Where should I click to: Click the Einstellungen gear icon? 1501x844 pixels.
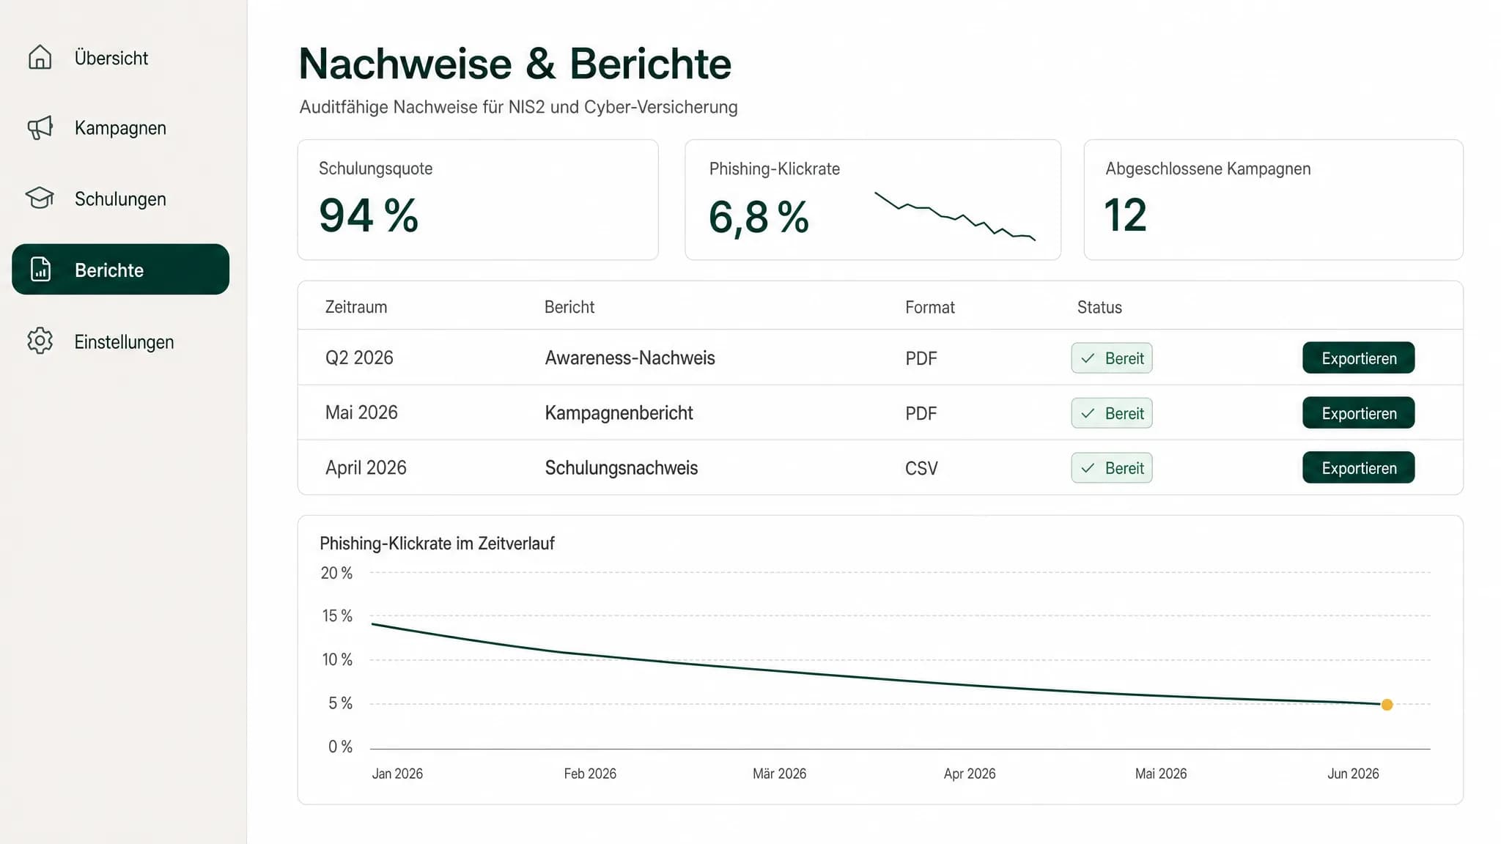point(40,341)
